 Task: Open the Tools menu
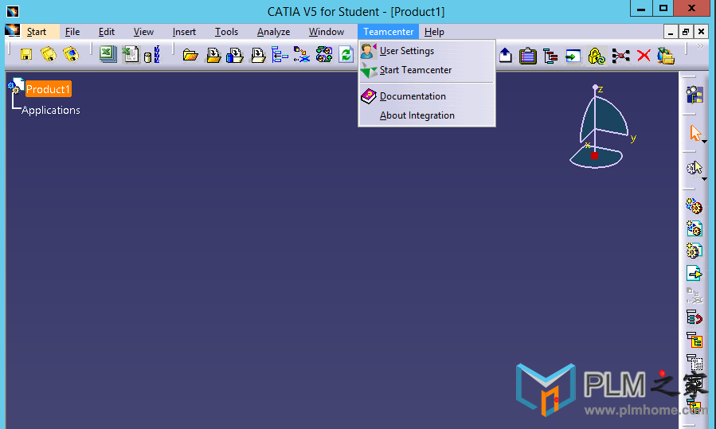[226, 32]
